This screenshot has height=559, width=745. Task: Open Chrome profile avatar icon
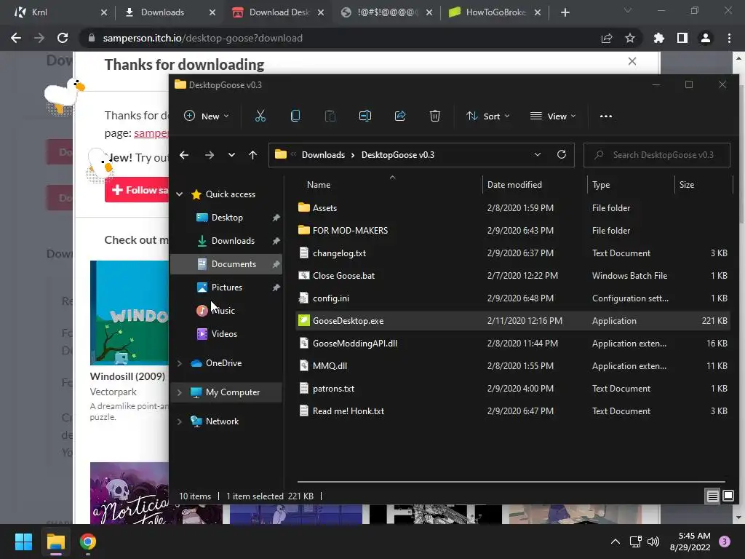point(706,38)
